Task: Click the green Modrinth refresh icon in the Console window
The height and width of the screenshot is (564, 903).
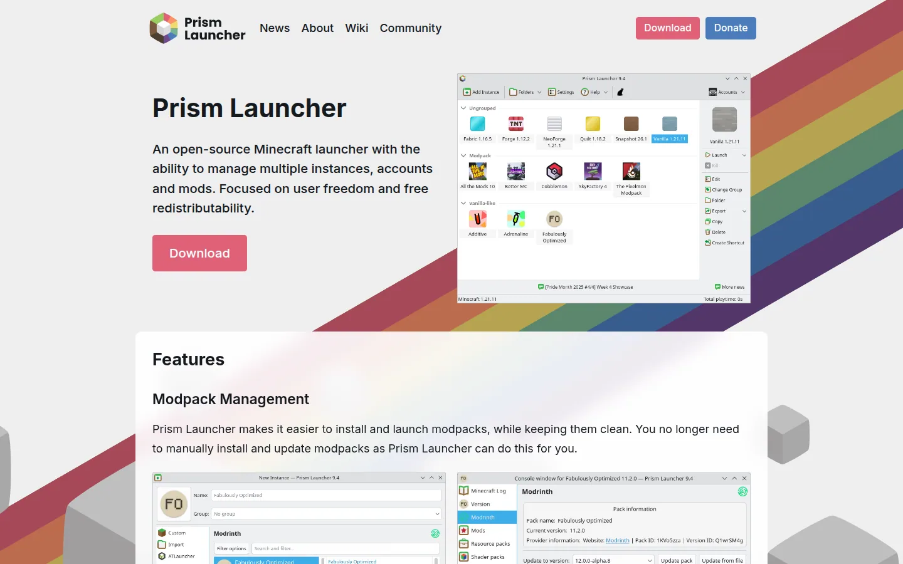Action: [742, 492]
